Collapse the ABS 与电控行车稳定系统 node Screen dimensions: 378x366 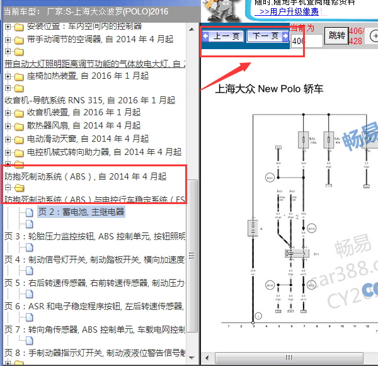(x=8, y=187)
